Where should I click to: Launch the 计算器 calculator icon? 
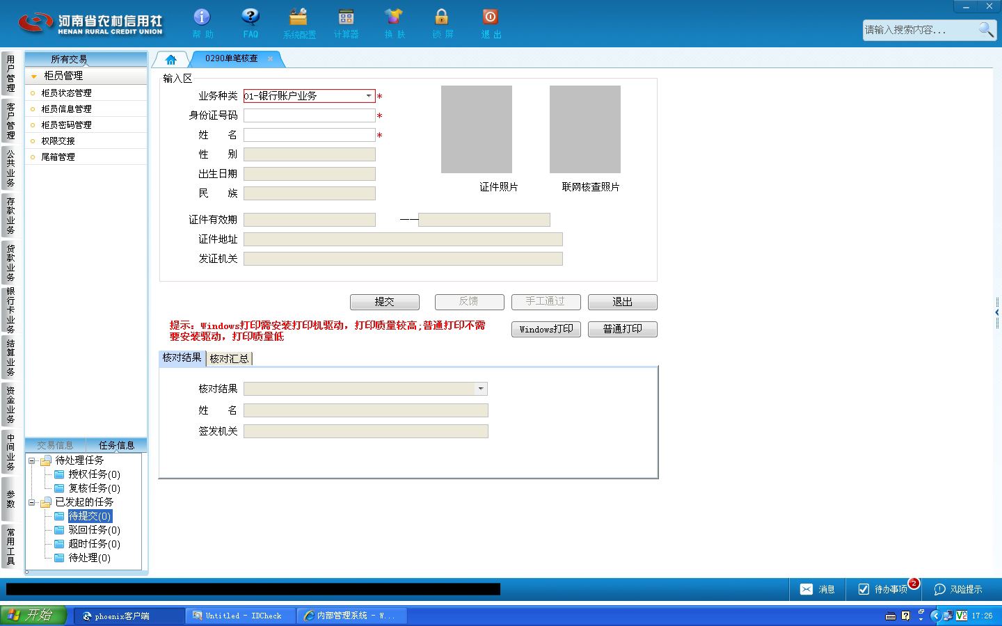(346, 23)
